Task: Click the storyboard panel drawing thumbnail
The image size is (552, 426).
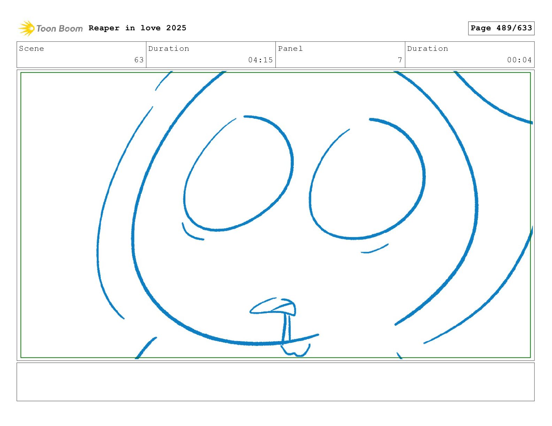Action: click(276, 215)
